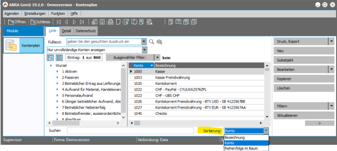
Task: Open the Hilfe menu
Action: [74, 14]
